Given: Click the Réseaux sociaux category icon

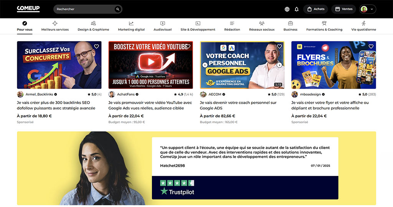Looking at the screenshot, I should (262, 23).
